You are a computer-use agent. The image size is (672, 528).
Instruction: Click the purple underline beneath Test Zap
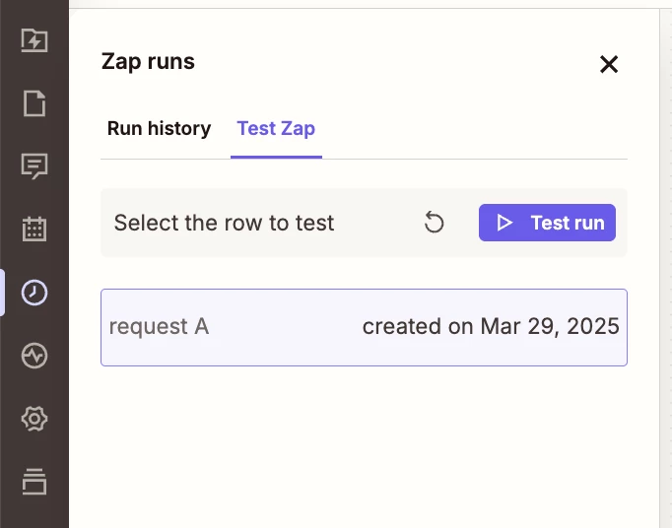point(276,157)
